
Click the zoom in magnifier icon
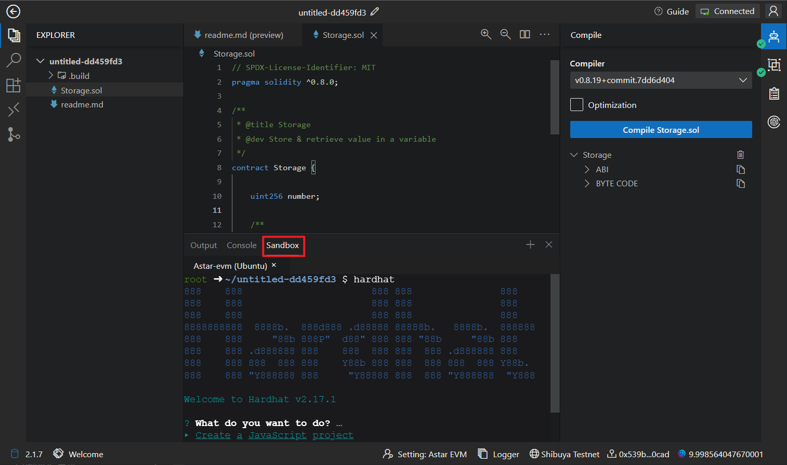(486, 34)
